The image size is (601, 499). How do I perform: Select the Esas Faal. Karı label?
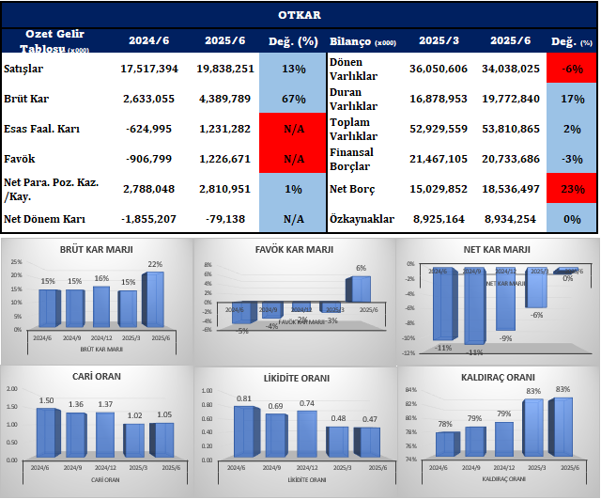41,129
